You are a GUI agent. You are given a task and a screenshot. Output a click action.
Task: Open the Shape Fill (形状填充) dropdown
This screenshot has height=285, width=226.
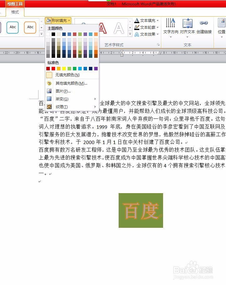(58, 21)
